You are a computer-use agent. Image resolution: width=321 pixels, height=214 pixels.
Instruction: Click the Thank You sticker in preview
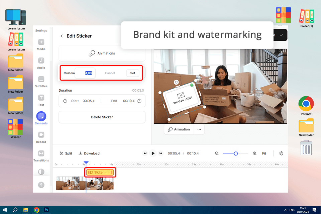pos(182,99)
